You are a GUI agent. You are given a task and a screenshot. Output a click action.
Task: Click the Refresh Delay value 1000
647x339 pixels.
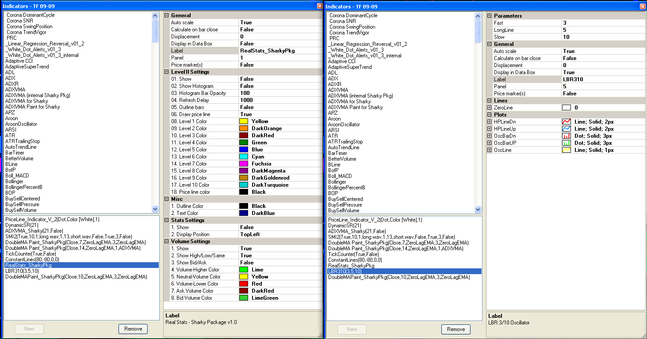280,100
